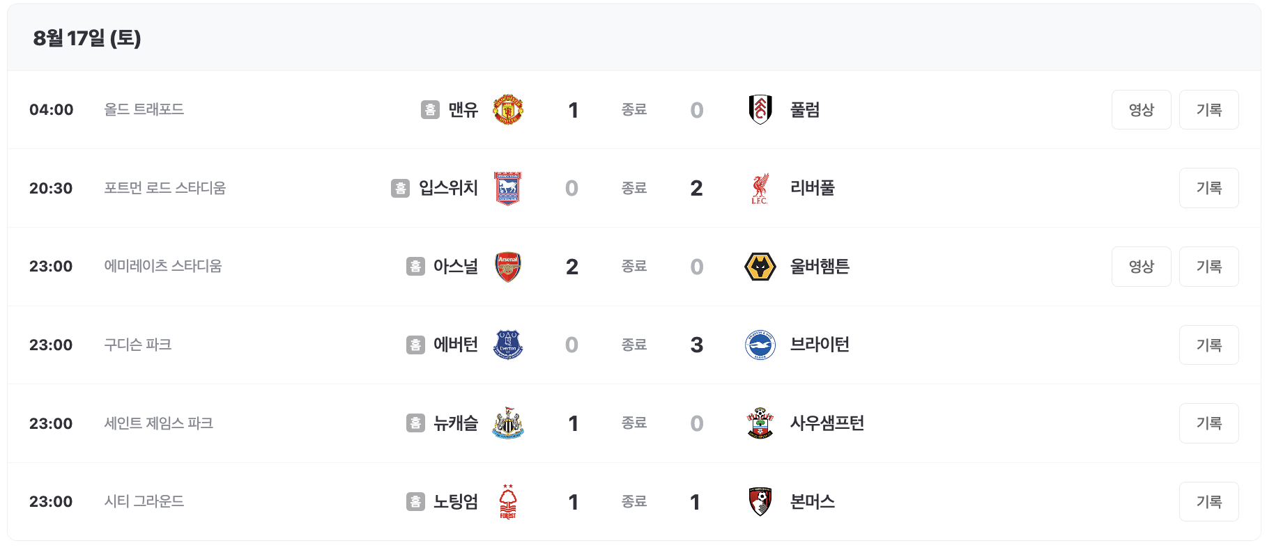Select the Bournemouth cherry crest
The image size is (1267, 550).
(760, 501)
